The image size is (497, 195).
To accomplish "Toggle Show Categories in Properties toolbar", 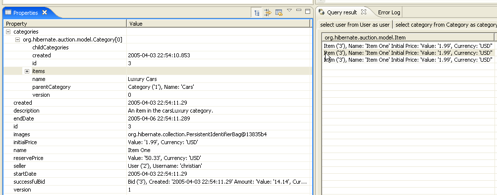I will coord(257,13).
